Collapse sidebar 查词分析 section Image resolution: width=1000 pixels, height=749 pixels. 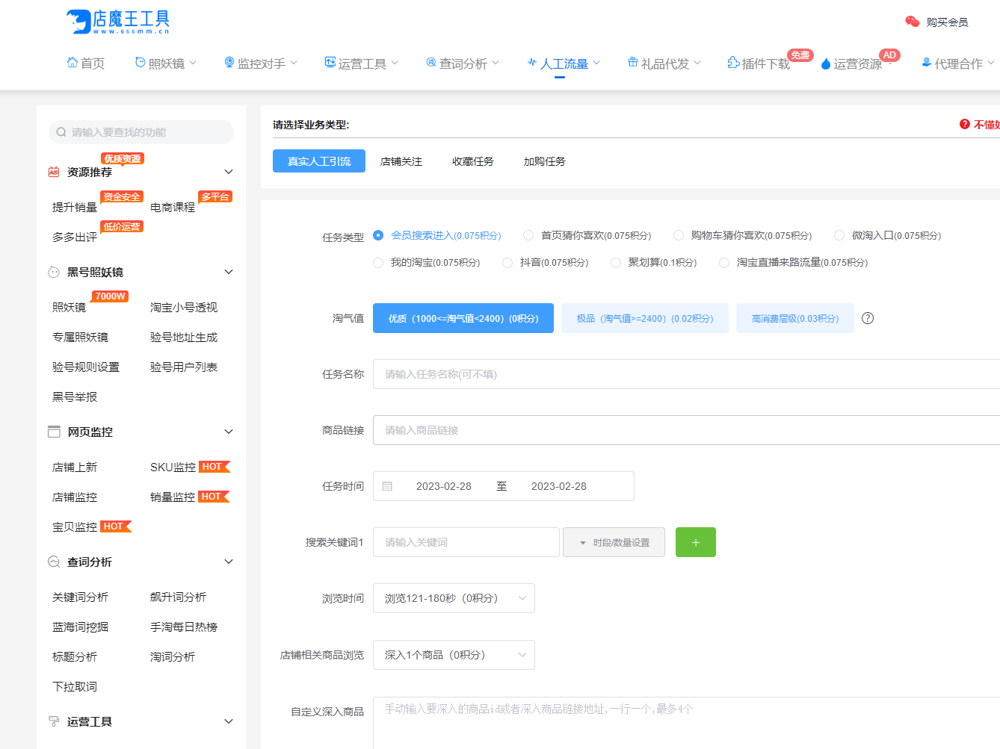click(x=229, y=562)
